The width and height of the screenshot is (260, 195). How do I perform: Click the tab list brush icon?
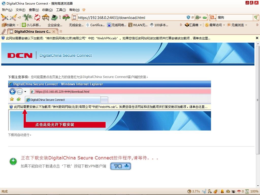(x=4, y=31)
